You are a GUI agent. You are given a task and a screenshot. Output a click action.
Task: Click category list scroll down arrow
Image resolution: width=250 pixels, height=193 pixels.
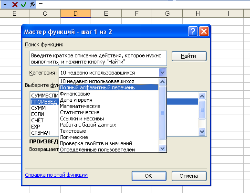pyautogui.click(x=163, y=148)
